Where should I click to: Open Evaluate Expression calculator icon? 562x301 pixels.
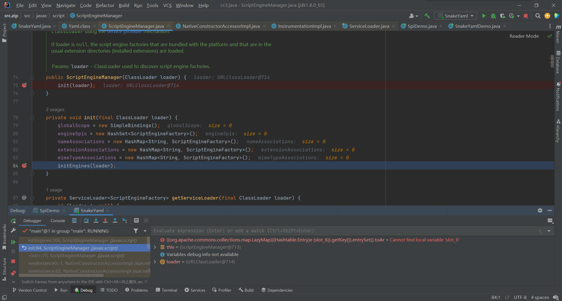click(x=136, y=220)
